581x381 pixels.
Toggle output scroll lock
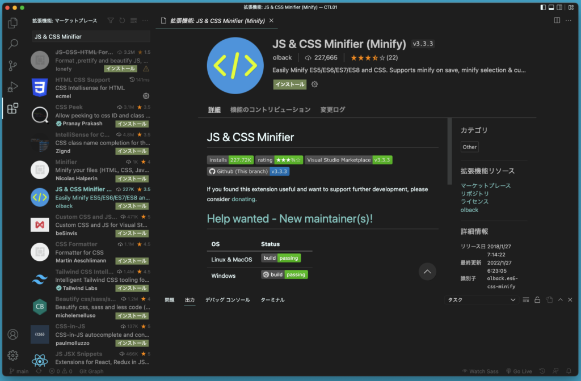pyautogui.click(x=537, y=300)
